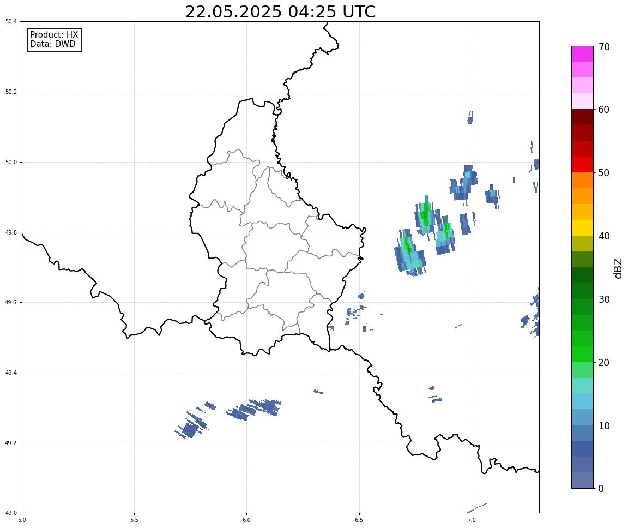The height and width of the screenshot is (528, 628).
Task: Click y-axis latitude label 50.0
Action: pos(11,162)
